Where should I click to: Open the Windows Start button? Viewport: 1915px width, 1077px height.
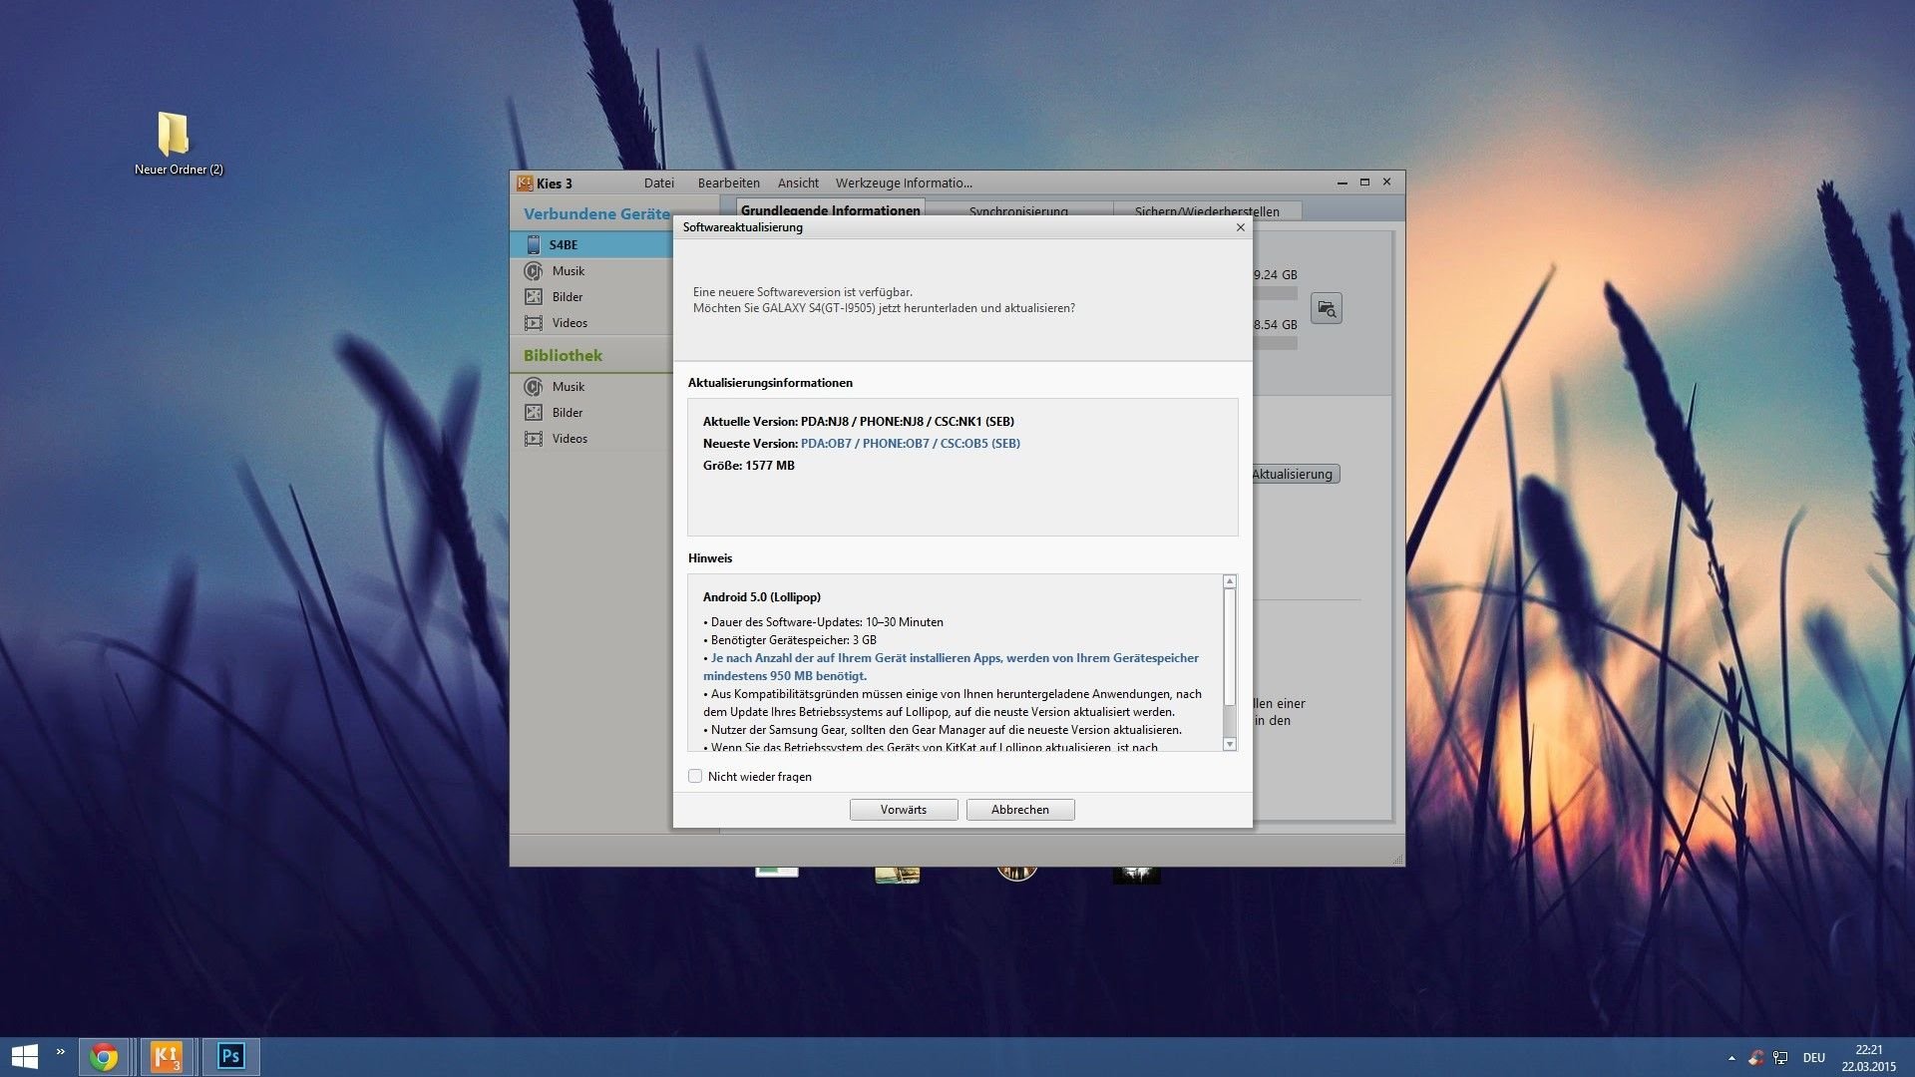24,1056
